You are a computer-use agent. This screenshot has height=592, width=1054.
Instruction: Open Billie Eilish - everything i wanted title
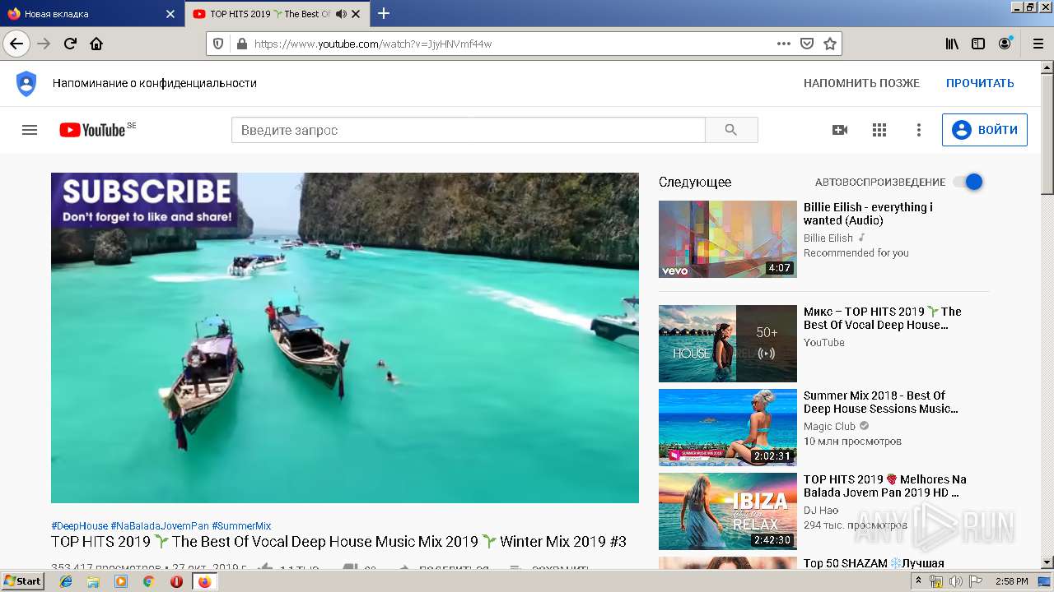[868, 214]
